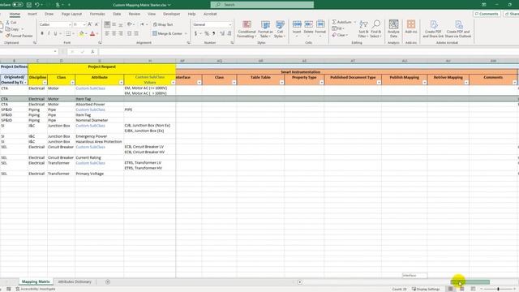This screenshot has height=292, width=519.
Task: Click the Wrap Text button
Action: (x=163, y=24)
